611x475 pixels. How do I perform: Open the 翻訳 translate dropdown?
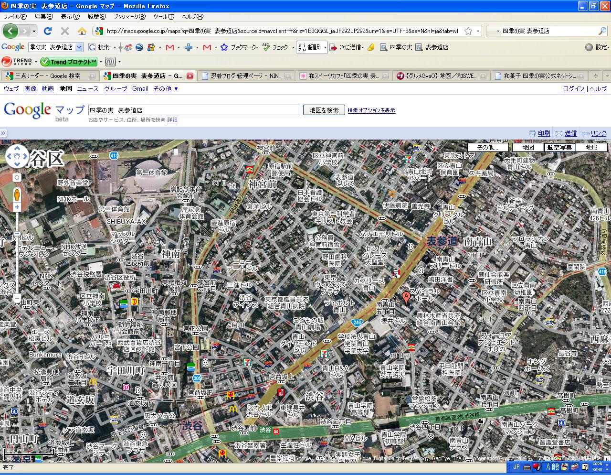[x=325, y=47]
